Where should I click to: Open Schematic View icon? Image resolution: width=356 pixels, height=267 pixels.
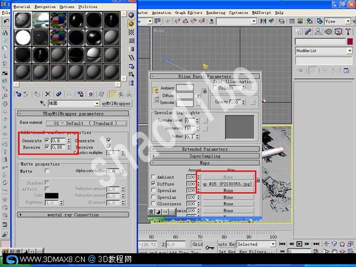300,21
